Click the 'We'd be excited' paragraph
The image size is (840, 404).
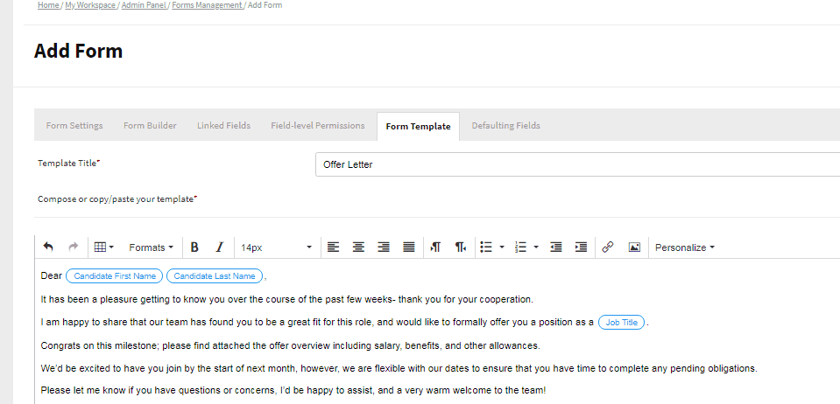[399, 369]
